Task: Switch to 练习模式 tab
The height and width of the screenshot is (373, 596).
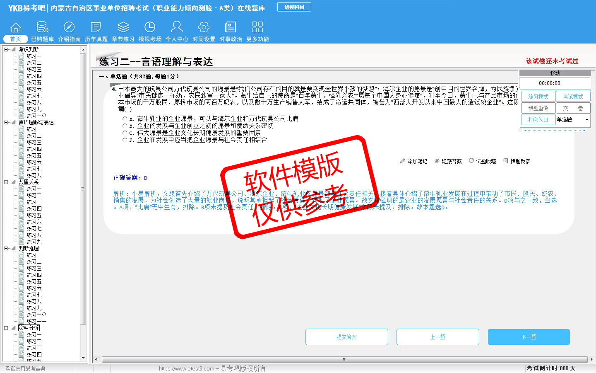Action: [x=538, y=97]
